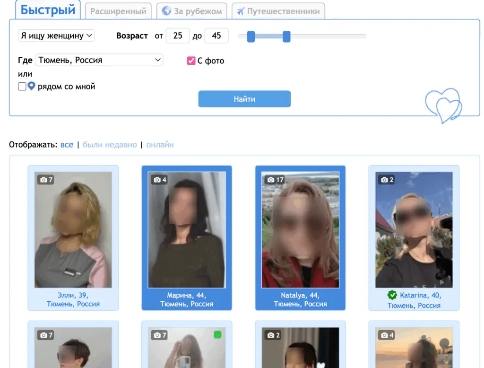The height and width of the screenshot is (368, 484).
Task: Click the minimum age input showing 25
Action: [x=177, y=35]
